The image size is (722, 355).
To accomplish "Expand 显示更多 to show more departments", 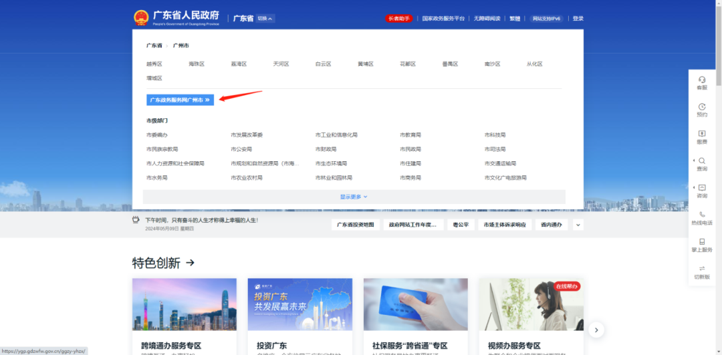I will (354, 197).
